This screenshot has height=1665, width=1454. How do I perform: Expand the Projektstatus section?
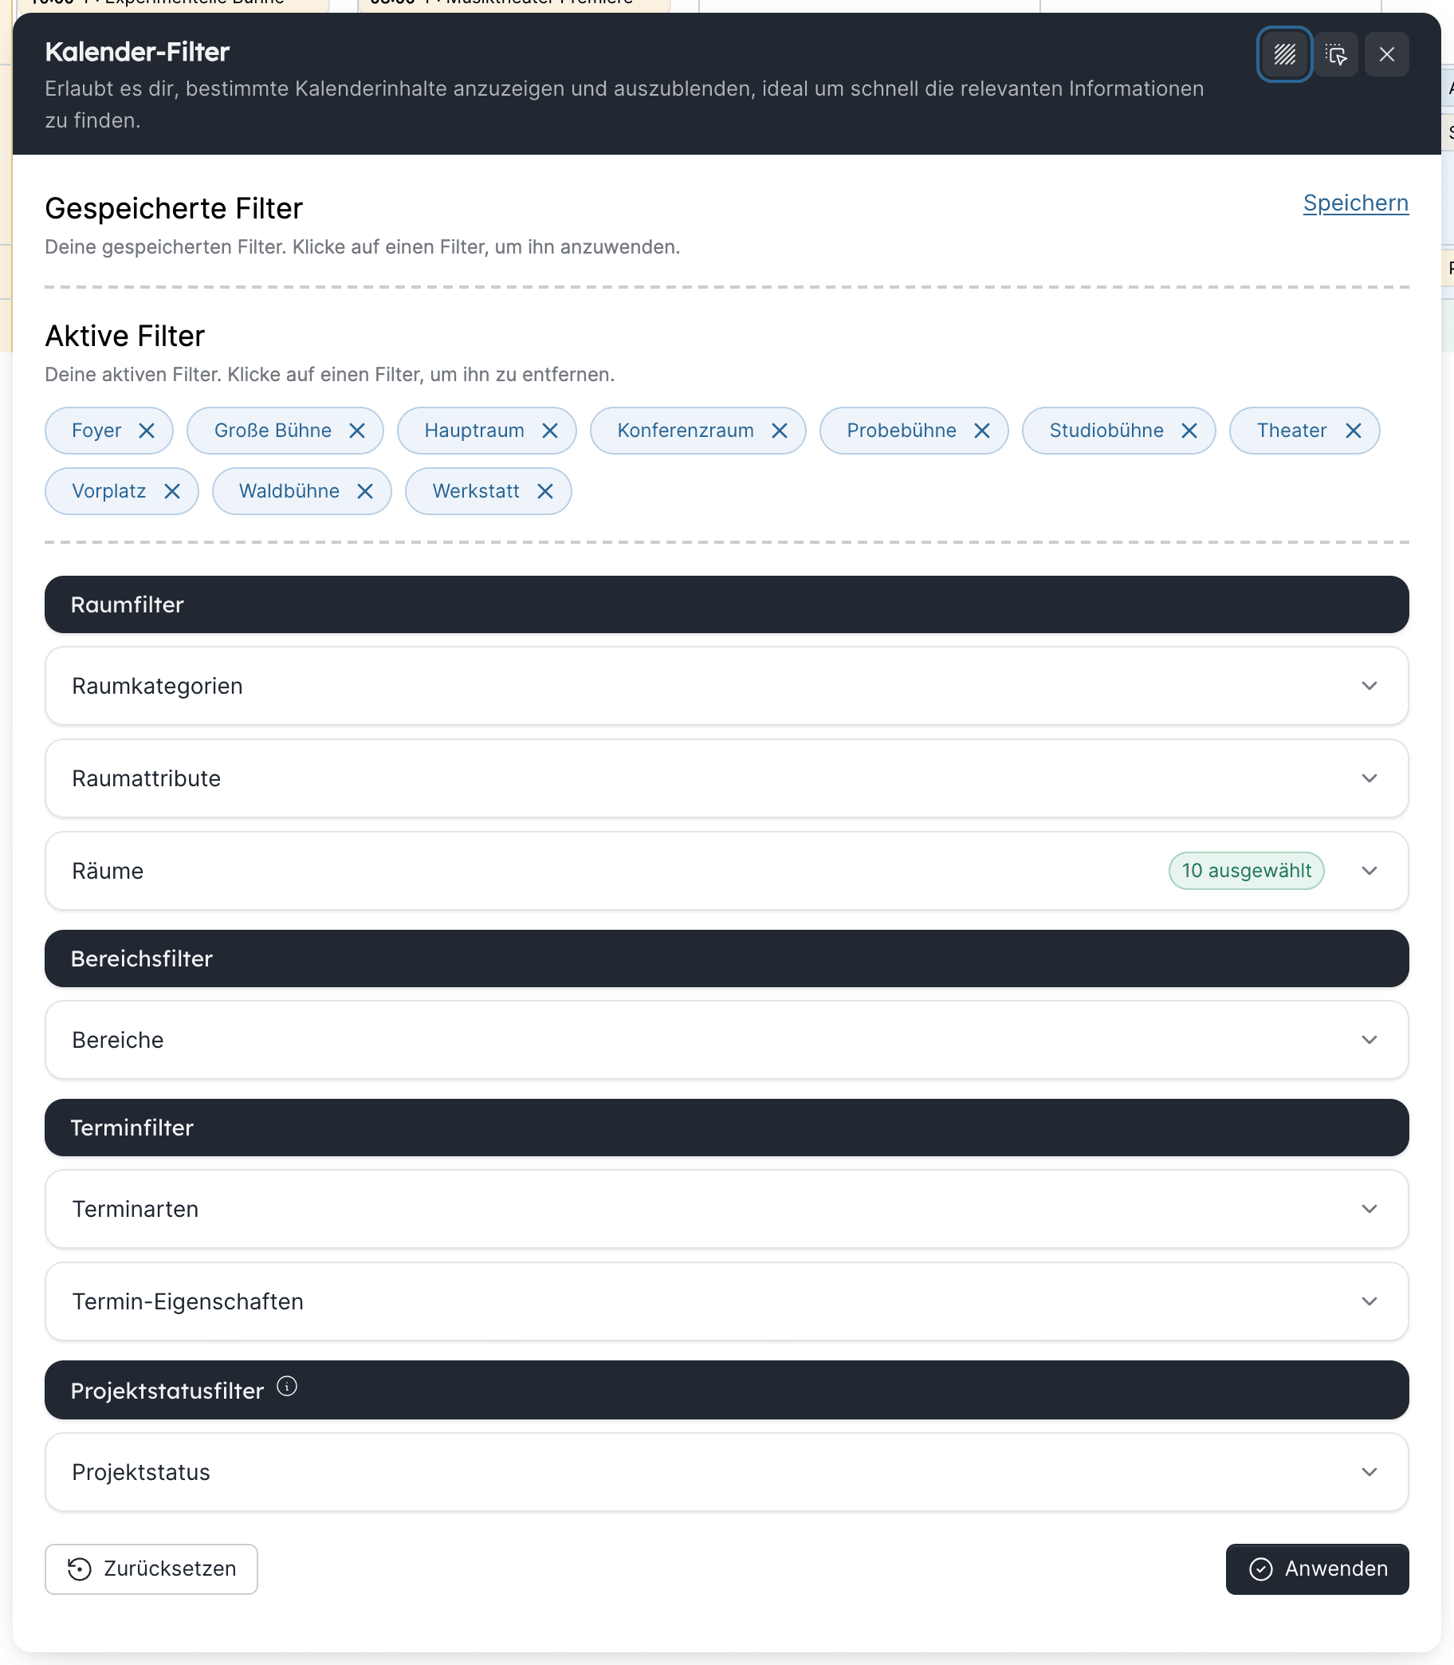click(x=726, y=1472)
